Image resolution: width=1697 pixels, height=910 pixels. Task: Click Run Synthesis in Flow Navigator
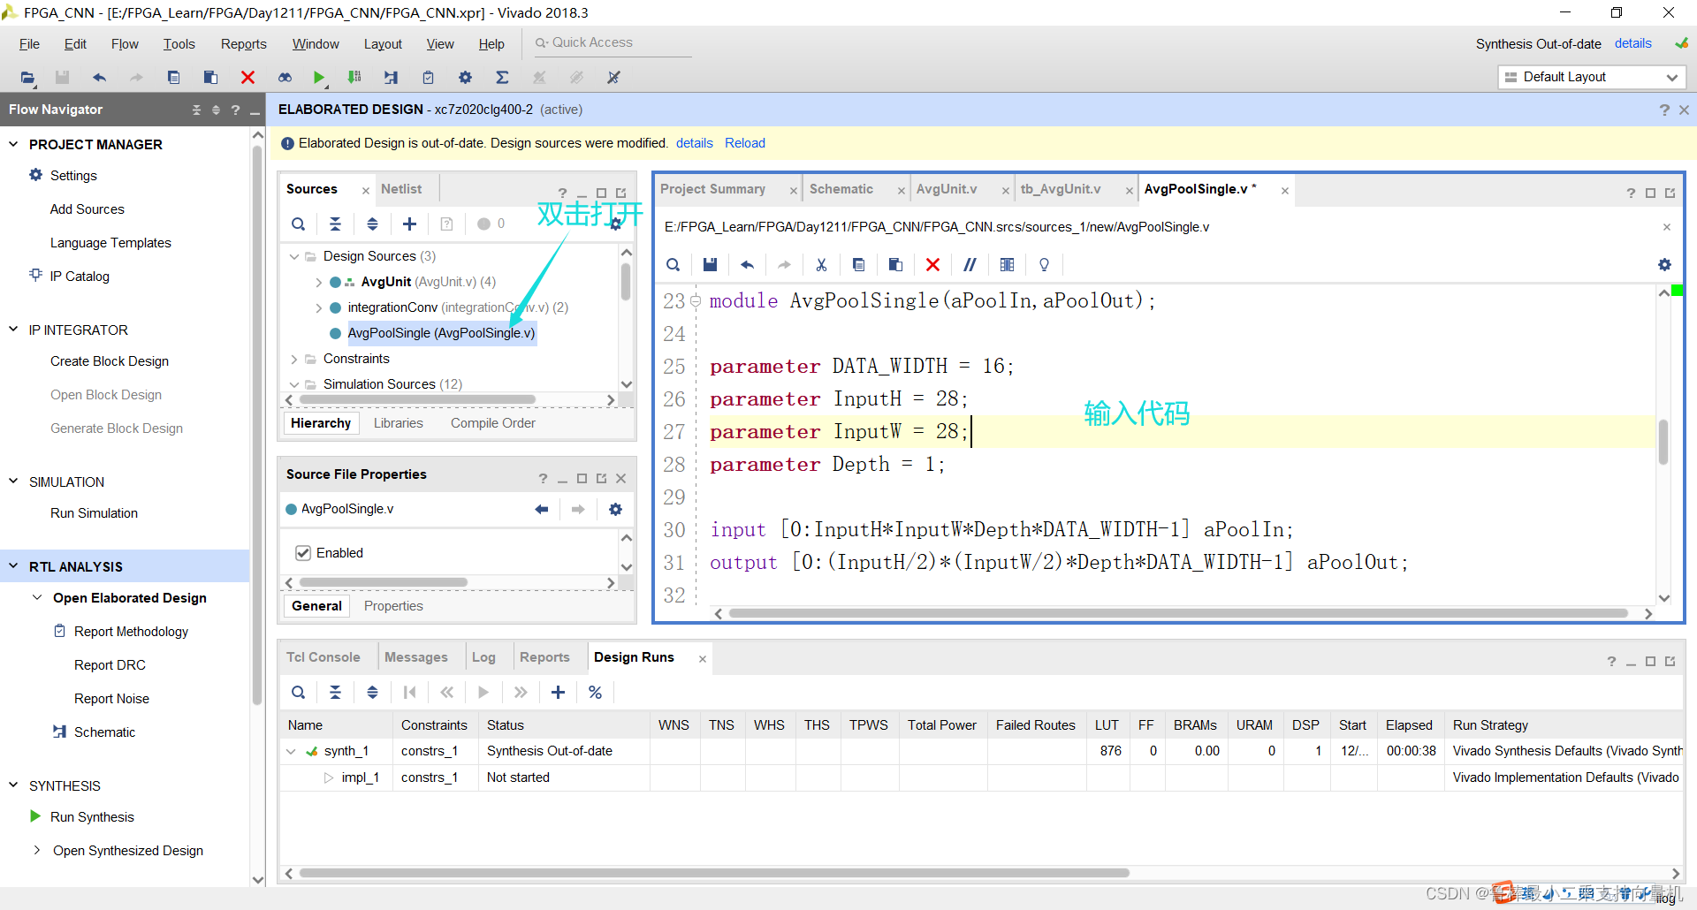coord(92,817)
